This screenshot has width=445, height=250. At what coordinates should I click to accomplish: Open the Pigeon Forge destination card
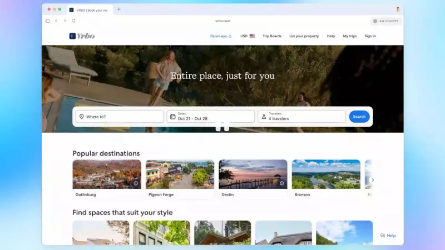click(x=180, y=179)
